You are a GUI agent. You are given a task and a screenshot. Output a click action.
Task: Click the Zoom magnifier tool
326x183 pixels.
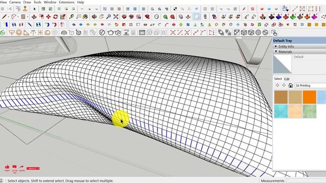pos(108,17)
